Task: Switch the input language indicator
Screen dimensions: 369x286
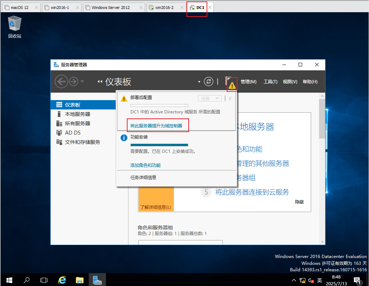Action: [x=319, y=280]
